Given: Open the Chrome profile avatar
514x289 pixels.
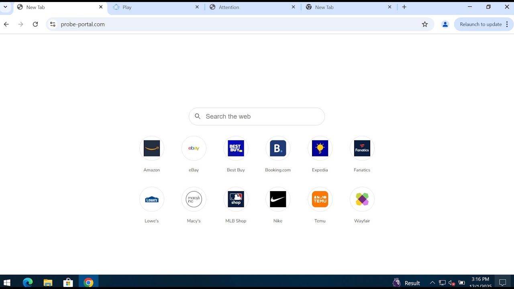Looking at the screenshot, I should coord(445,24).
